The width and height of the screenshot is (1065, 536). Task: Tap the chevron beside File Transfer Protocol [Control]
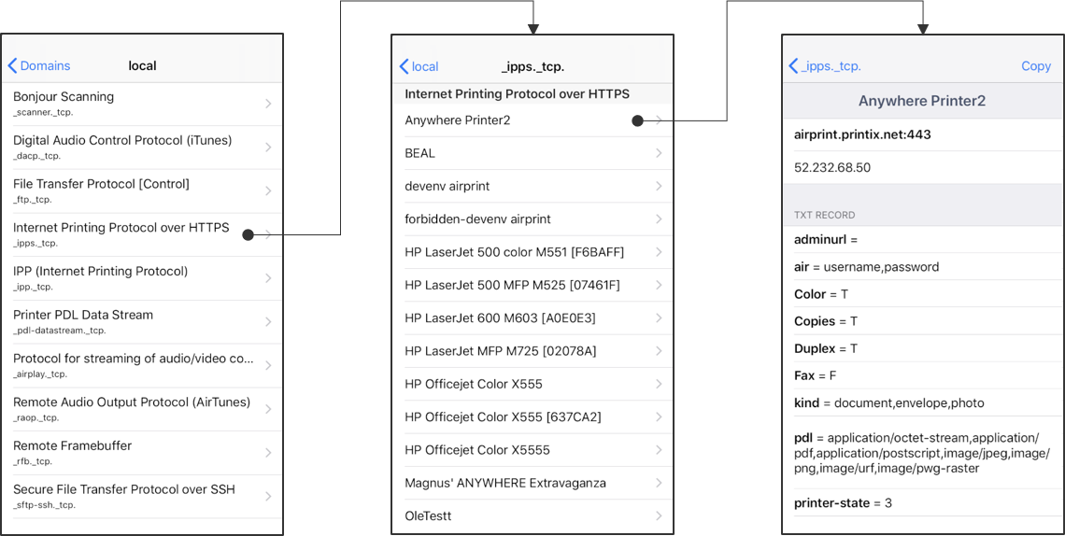point(269,190)
